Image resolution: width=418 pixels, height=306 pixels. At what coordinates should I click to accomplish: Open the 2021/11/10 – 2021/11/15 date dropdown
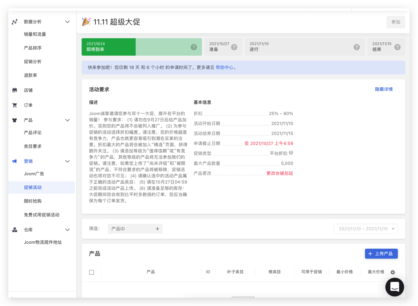366,229
